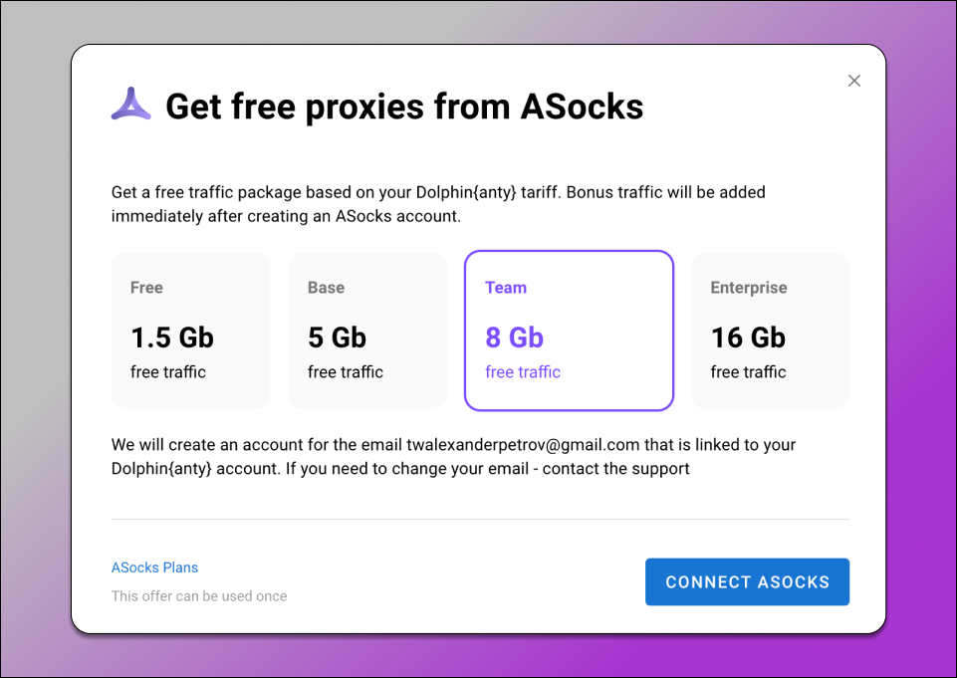Click the description about Dolphin{anty} tariff bonus
Image resolution: width=957 pixels, height=678 pixels.
click(438, 204)
